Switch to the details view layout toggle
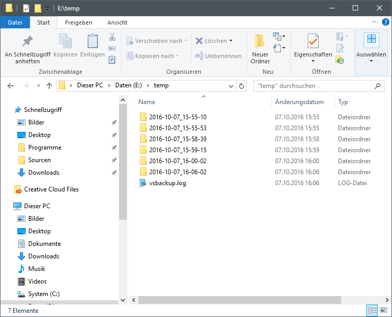The width and height of the screenshot is (392, 317). pos(373,311)
